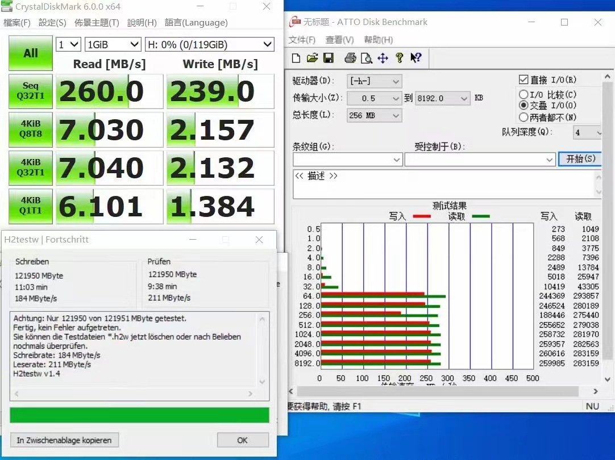Click the yellow question mark help icon
The width and height of the screenshot is (615, 460).
(399, 58)
